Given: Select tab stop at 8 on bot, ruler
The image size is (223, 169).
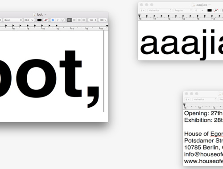Looking at the screenshot, I should (28, 26).
